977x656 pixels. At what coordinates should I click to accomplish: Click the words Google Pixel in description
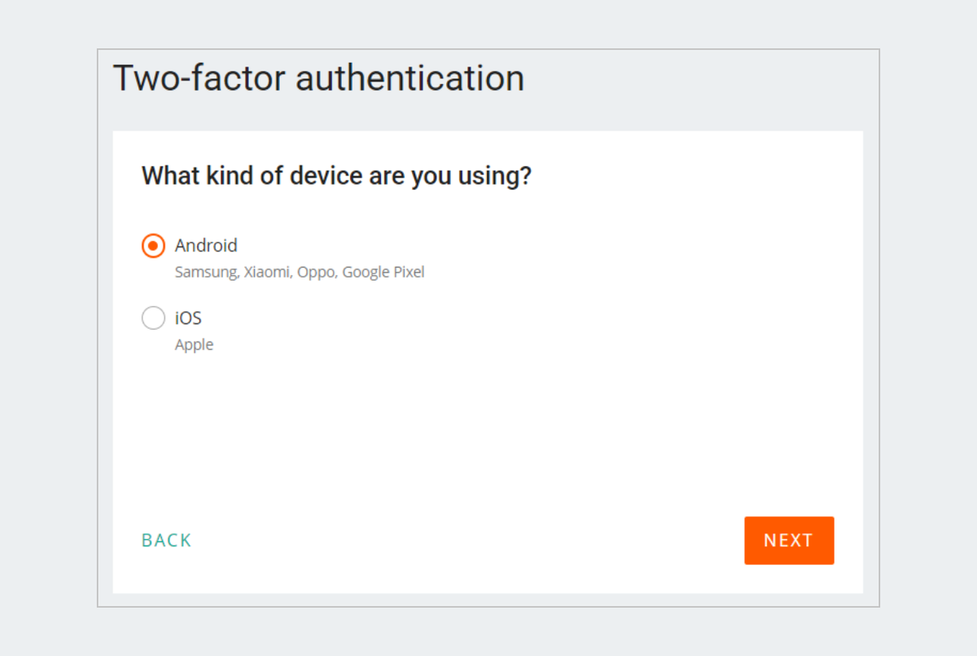pos(383,272)
